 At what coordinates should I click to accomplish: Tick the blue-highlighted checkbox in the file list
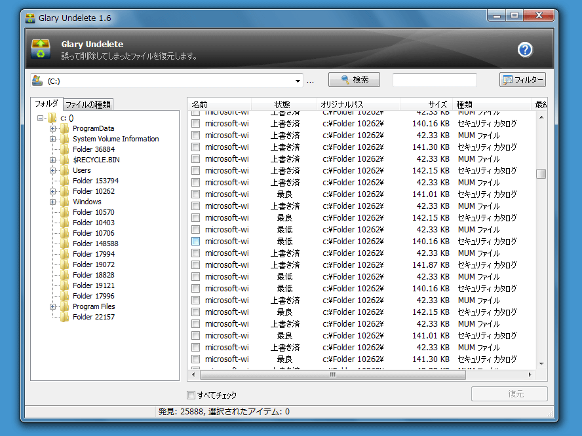(195, 242)
